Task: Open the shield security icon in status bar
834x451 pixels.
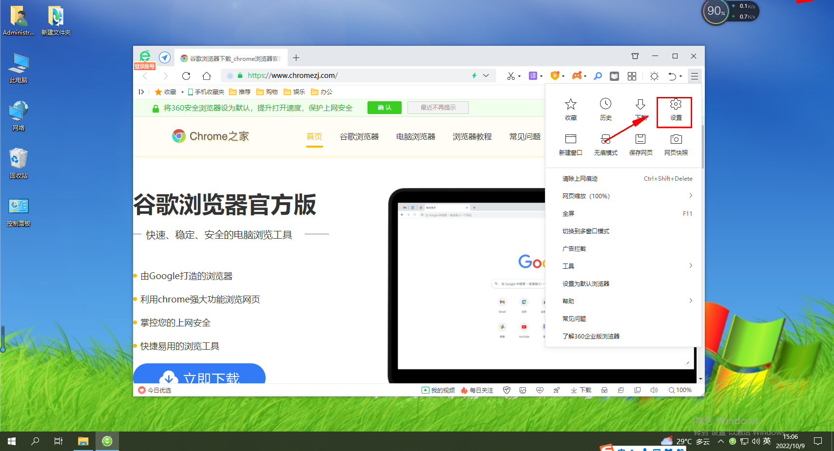Action: tap(506, 390)
